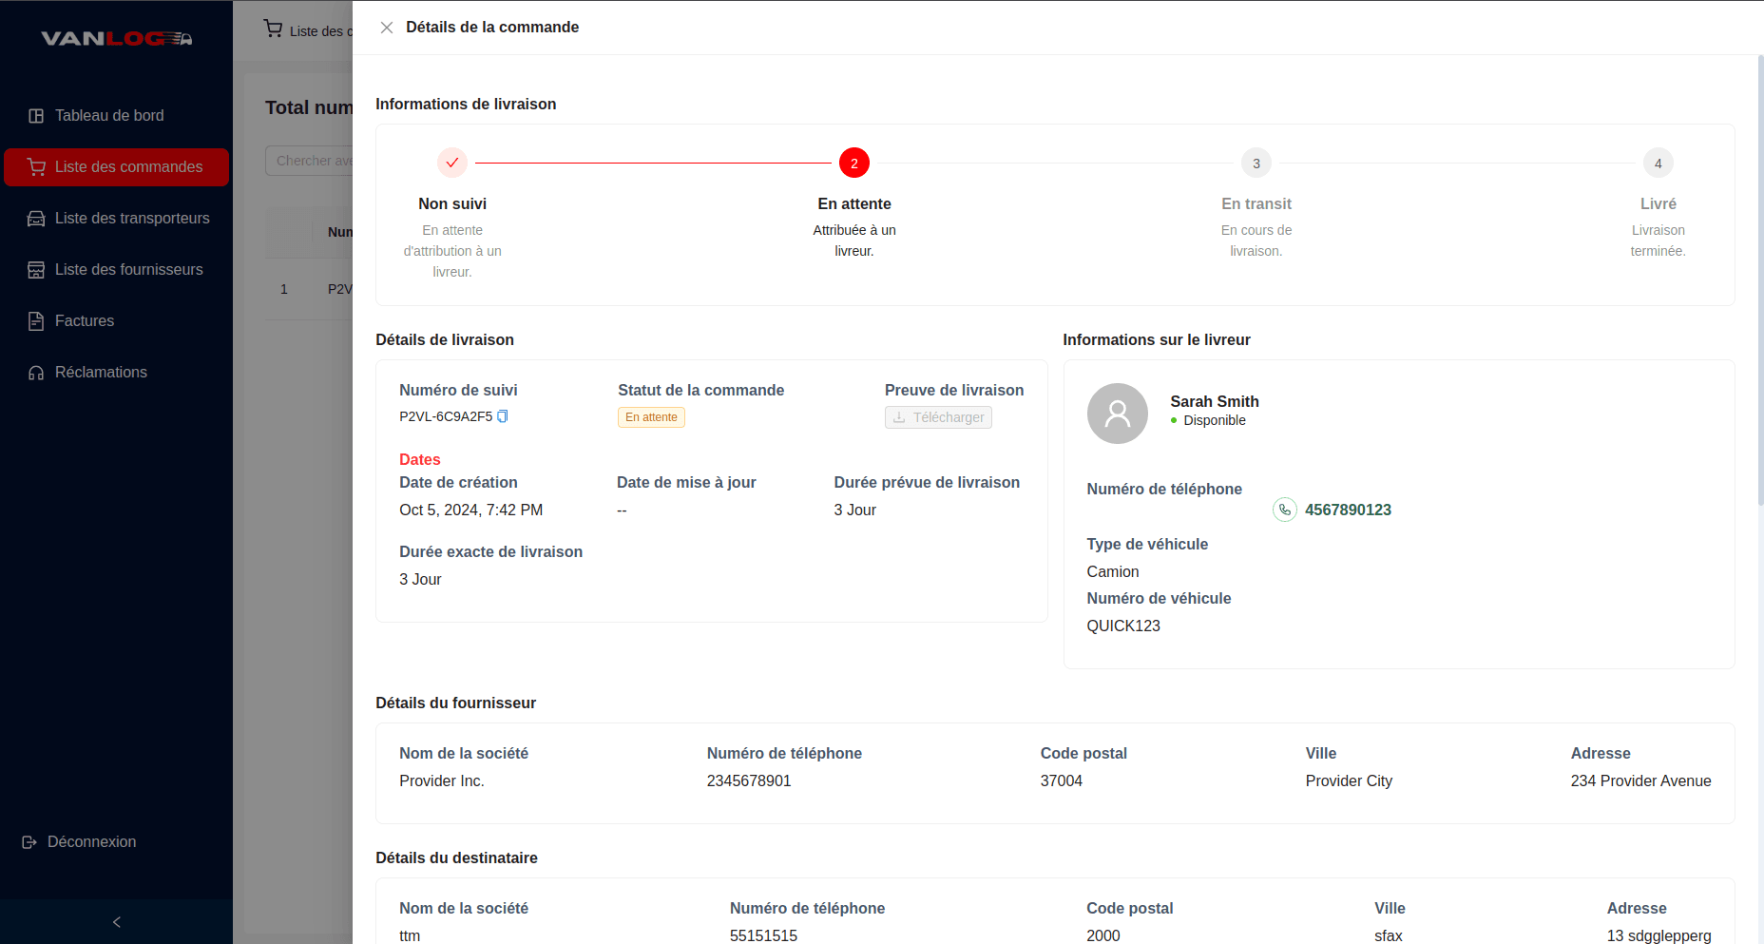
Task: Click the En attente status tag
Action: point(651,417)
